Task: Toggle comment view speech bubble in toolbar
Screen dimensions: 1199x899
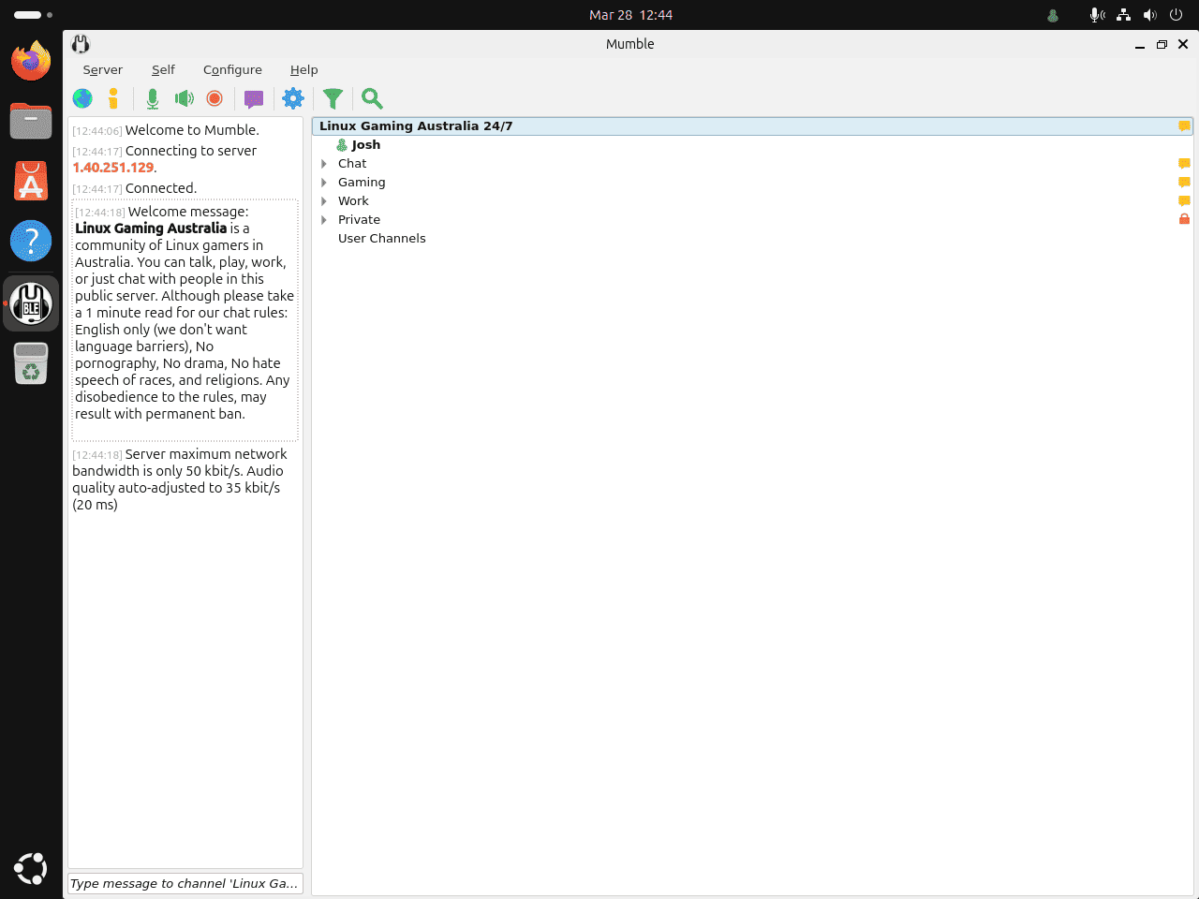Action: (x=254, y=98)
